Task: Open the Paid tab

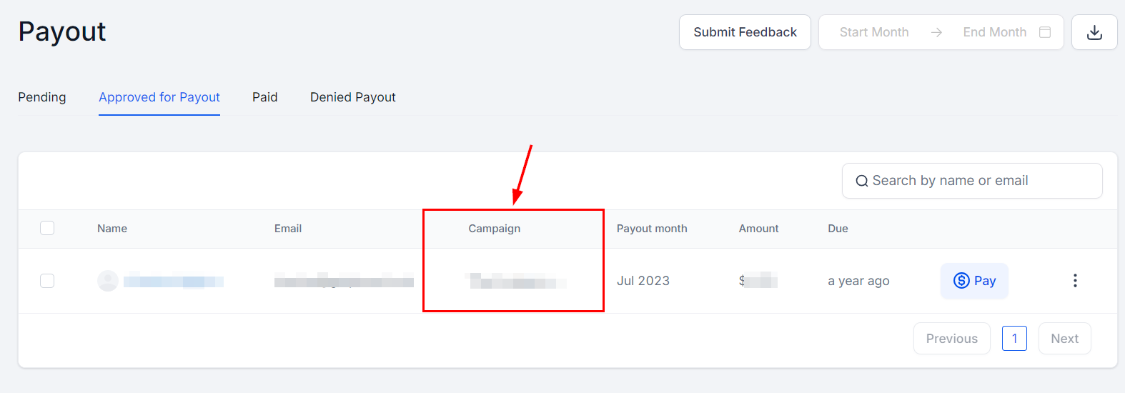Action: (264, 97)
